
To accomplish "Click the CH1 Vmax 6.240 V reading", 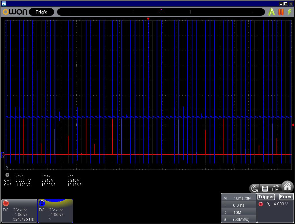I will [47, 180].
